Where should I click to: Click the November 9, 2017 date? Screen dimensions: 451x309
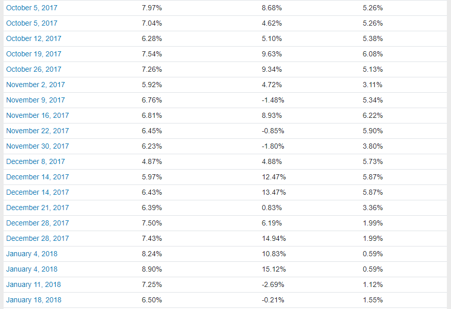(35, 100)
